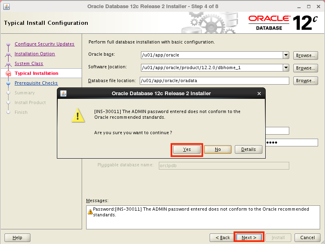Open the Help button
325x244 pixels.
(x=17, y=237)
